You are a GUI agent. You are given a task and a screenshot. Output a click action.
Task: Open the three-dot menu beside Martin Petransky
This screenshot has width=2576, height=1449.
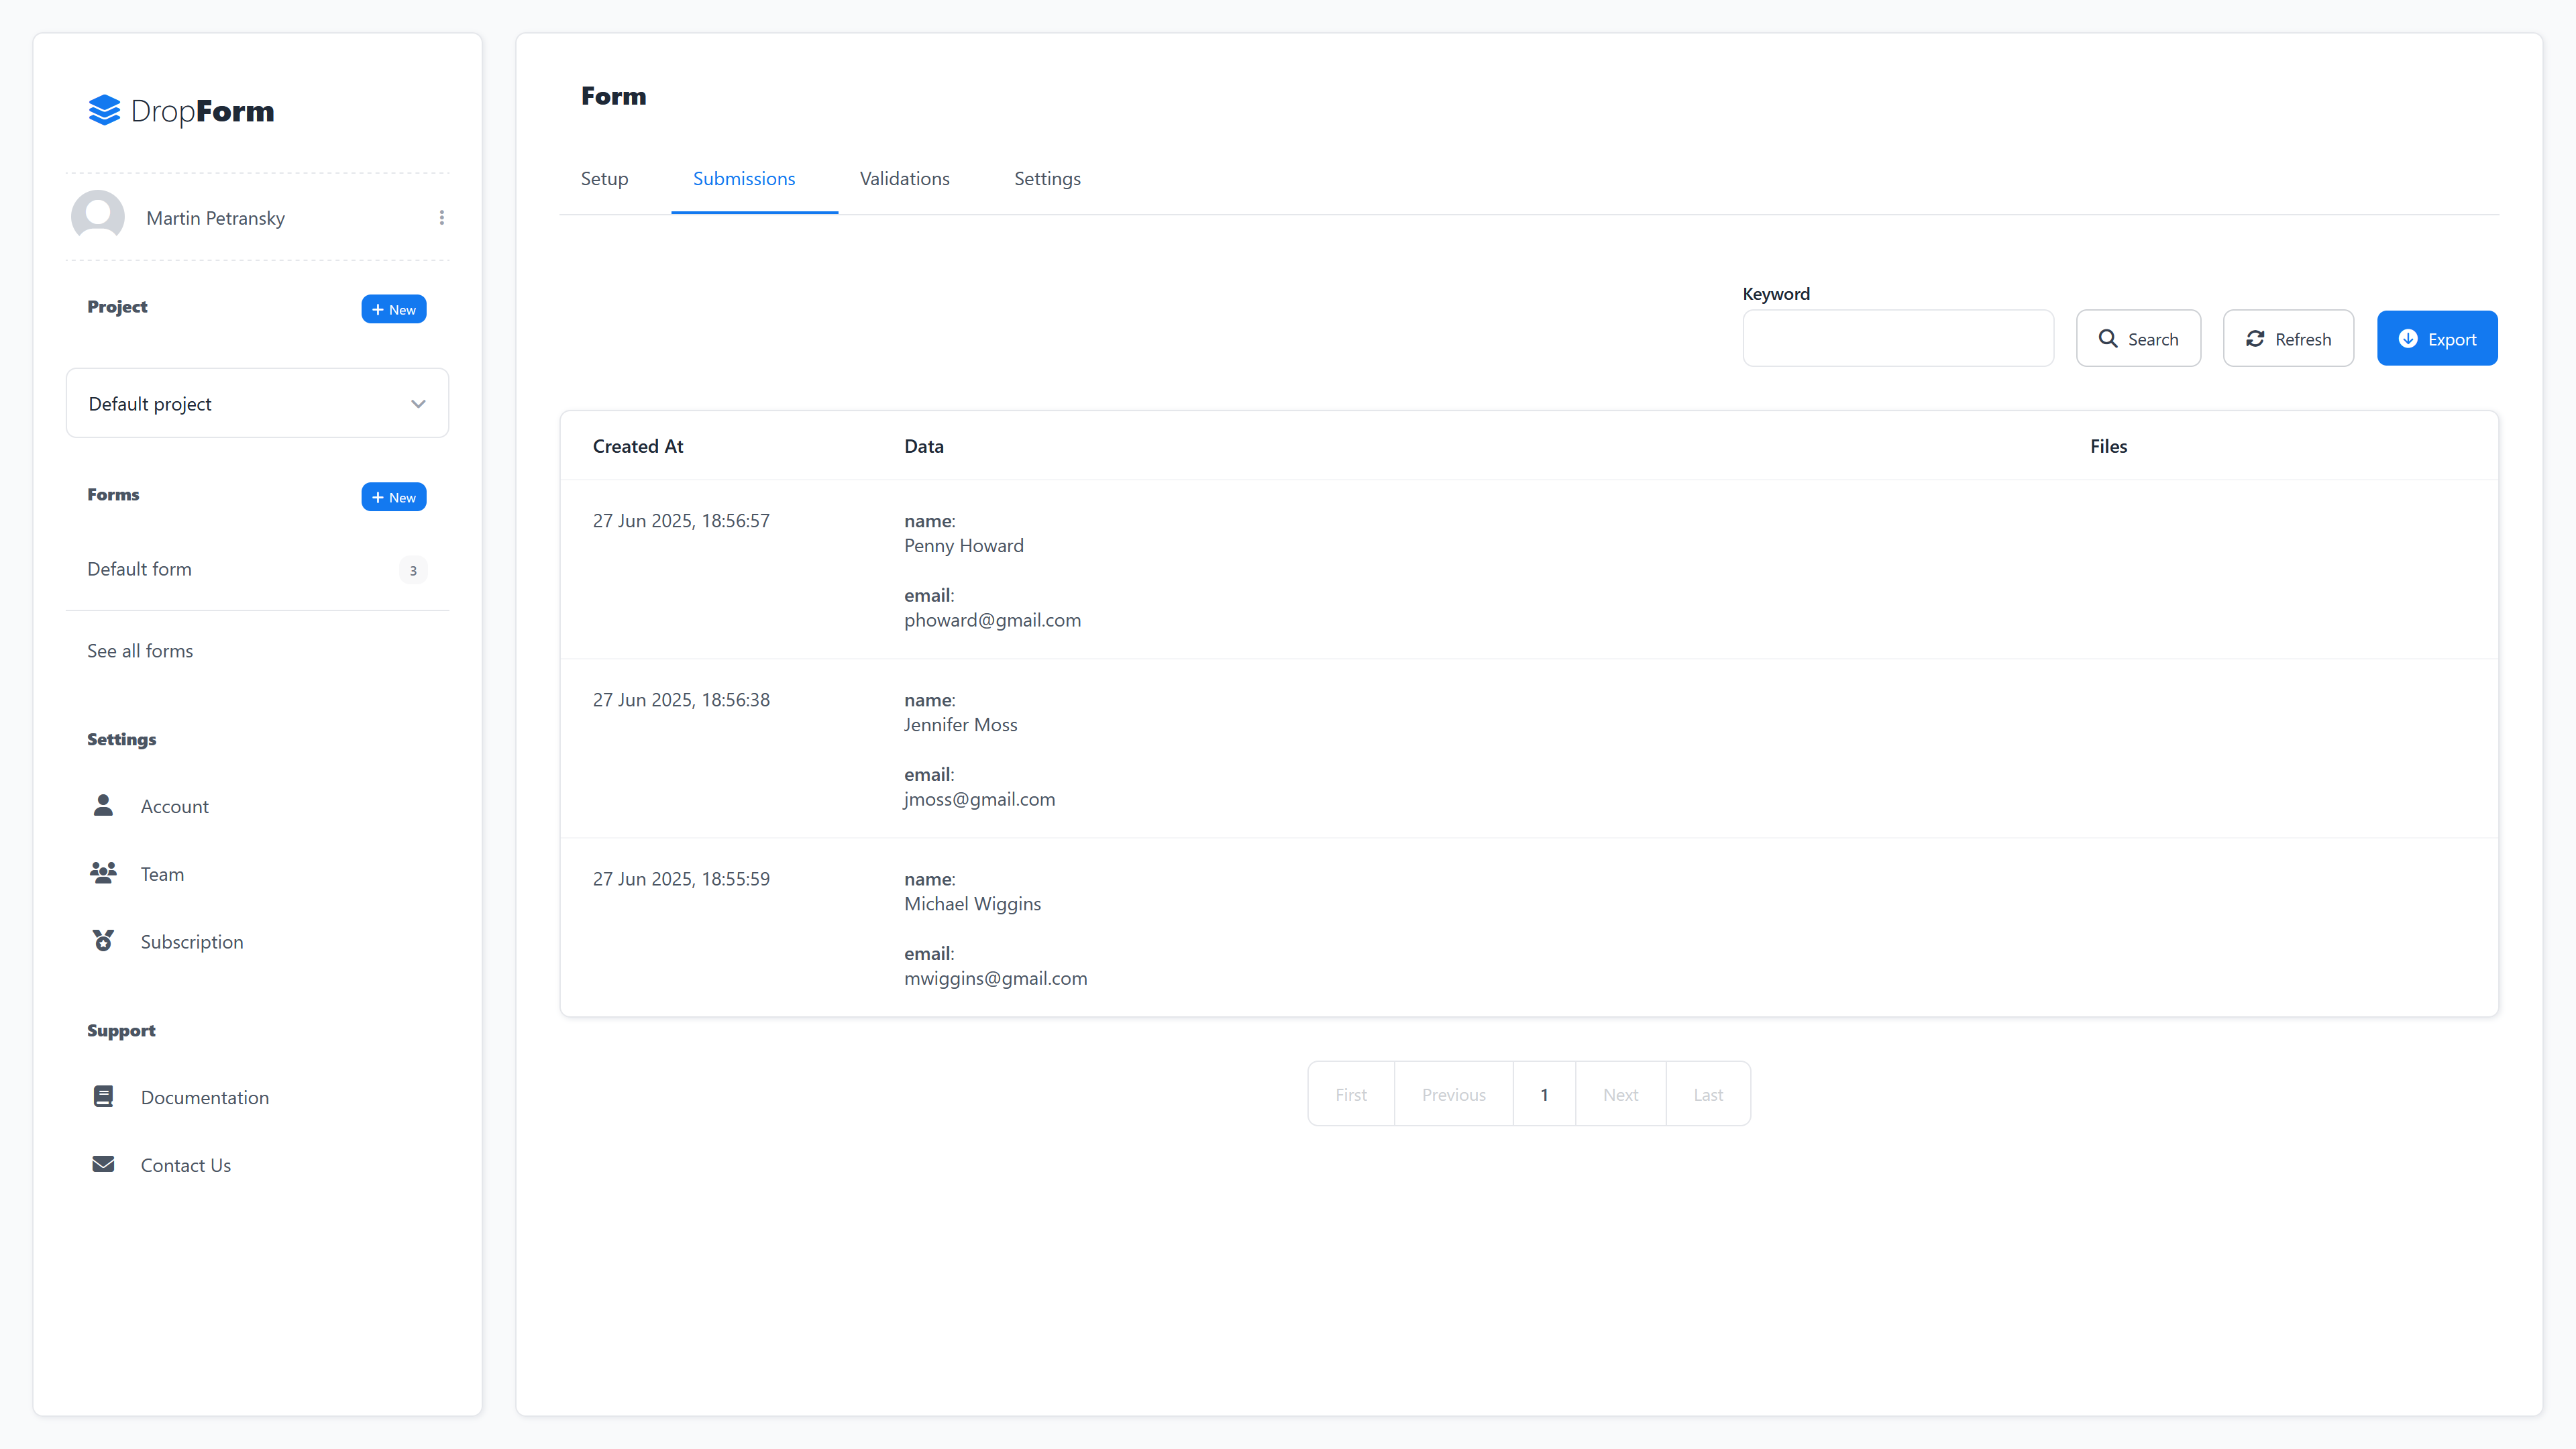[x=441, y=216]
